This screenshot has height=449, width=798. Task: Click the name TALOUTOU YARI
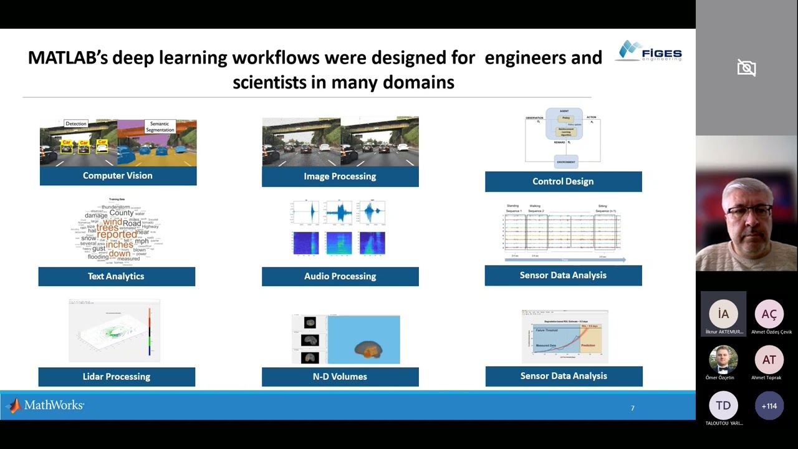(x=724, y=423)
